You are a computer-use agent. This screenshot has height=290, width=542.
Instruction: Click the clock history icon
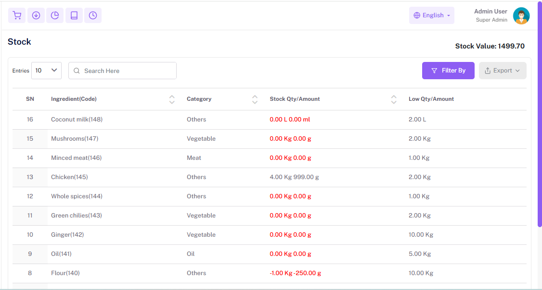(x=93, y=15)
